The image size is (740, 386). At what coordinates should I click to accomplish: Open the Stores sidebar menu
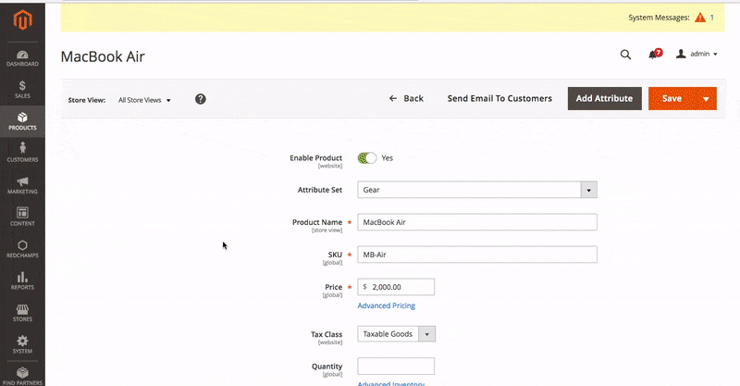22,313
